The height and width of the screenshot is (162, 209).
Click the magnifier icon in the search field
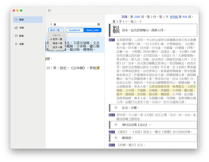pyautogui.click(x=51, y=24)
